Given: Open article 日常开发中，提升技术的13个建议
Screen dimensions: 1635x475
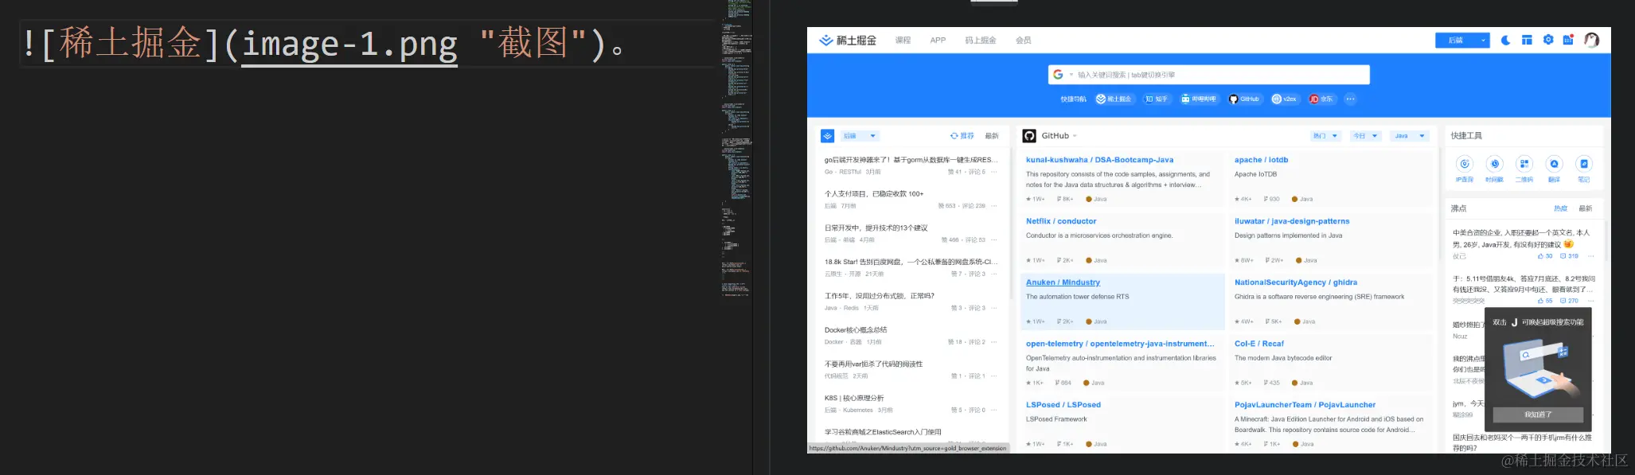Looking at the screenshot, I should [876, 228].
